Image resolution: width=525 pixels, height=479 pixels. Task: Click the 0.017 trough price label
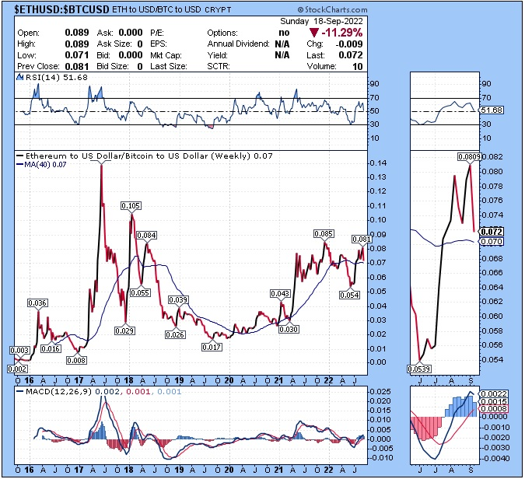pos(212,347)
